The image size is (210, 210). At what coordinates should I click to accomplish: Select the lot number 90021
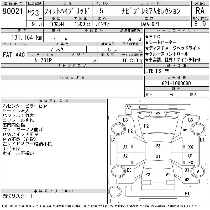tap(13, 11)
